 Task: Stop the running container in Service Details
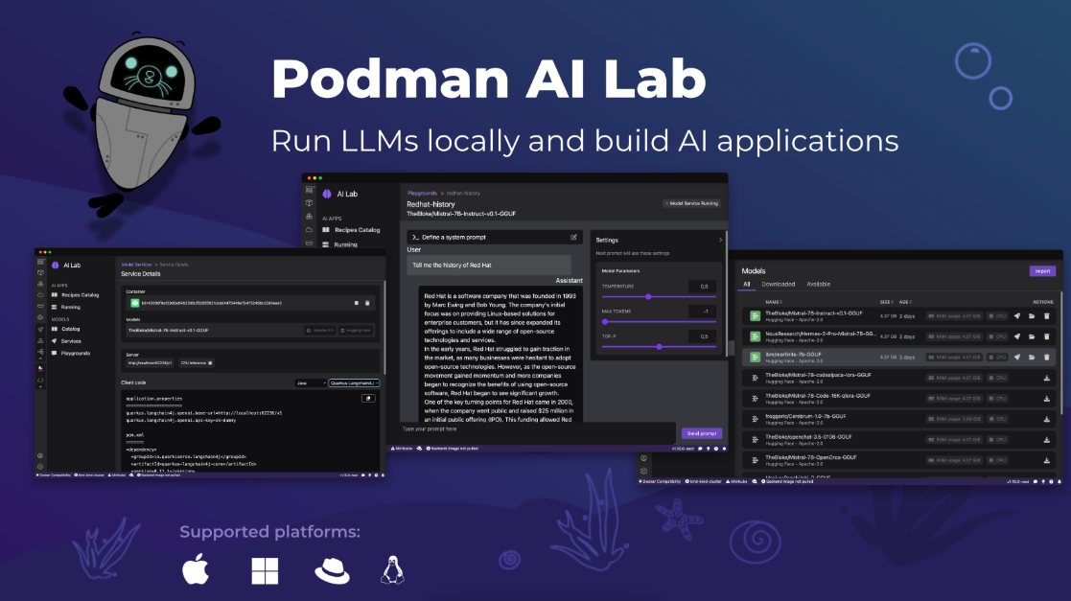[x=356, y=303]
